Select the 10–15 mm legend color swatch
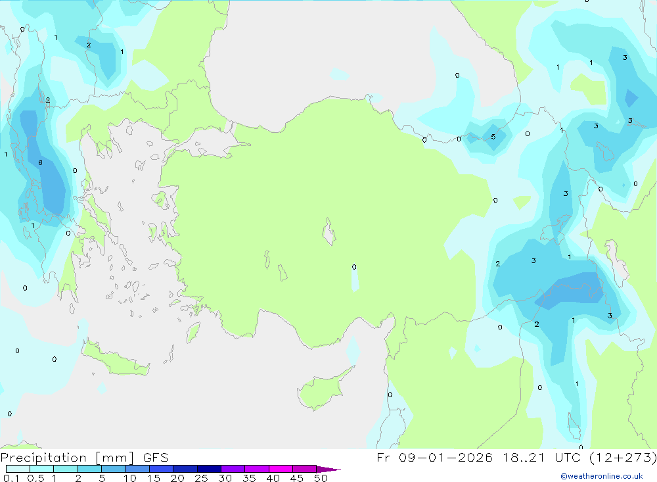 pyautogui.click(x=137, y=469)
